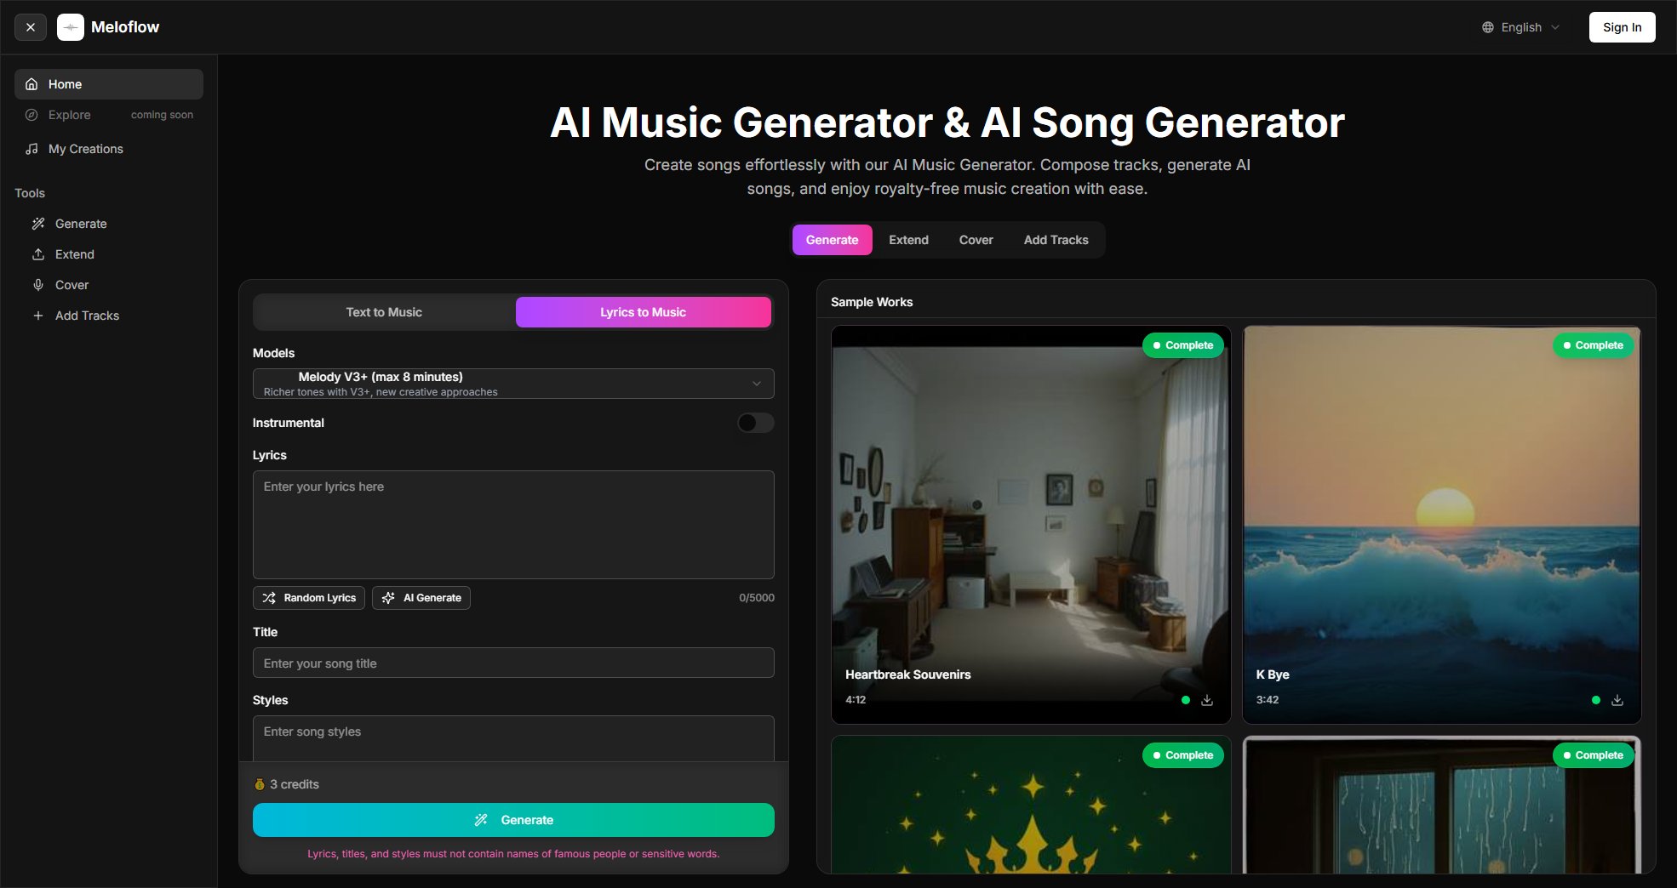
Task: Click the green status dot on Heartbreak Souvenirs
Action: point(1186,700)
